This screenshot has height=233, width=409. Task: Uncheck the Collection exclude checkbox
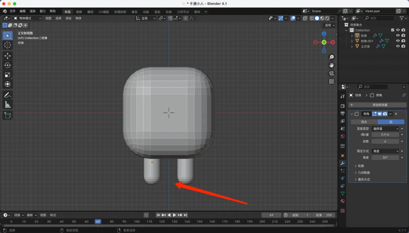coord(393,30)
